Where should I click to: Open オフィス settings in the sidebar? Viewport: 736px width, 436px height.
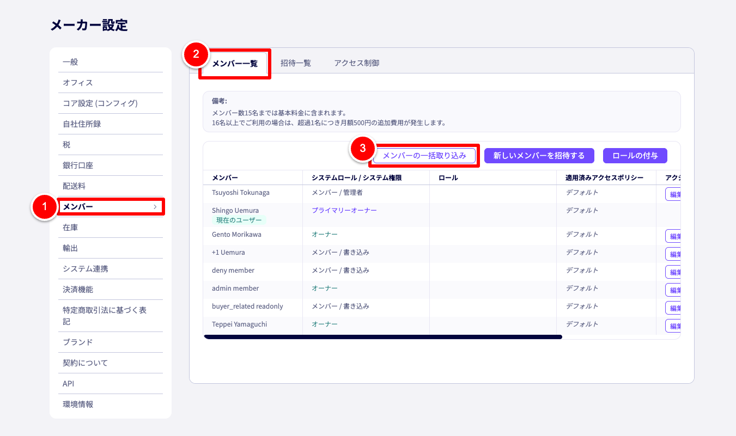(78, 83)
